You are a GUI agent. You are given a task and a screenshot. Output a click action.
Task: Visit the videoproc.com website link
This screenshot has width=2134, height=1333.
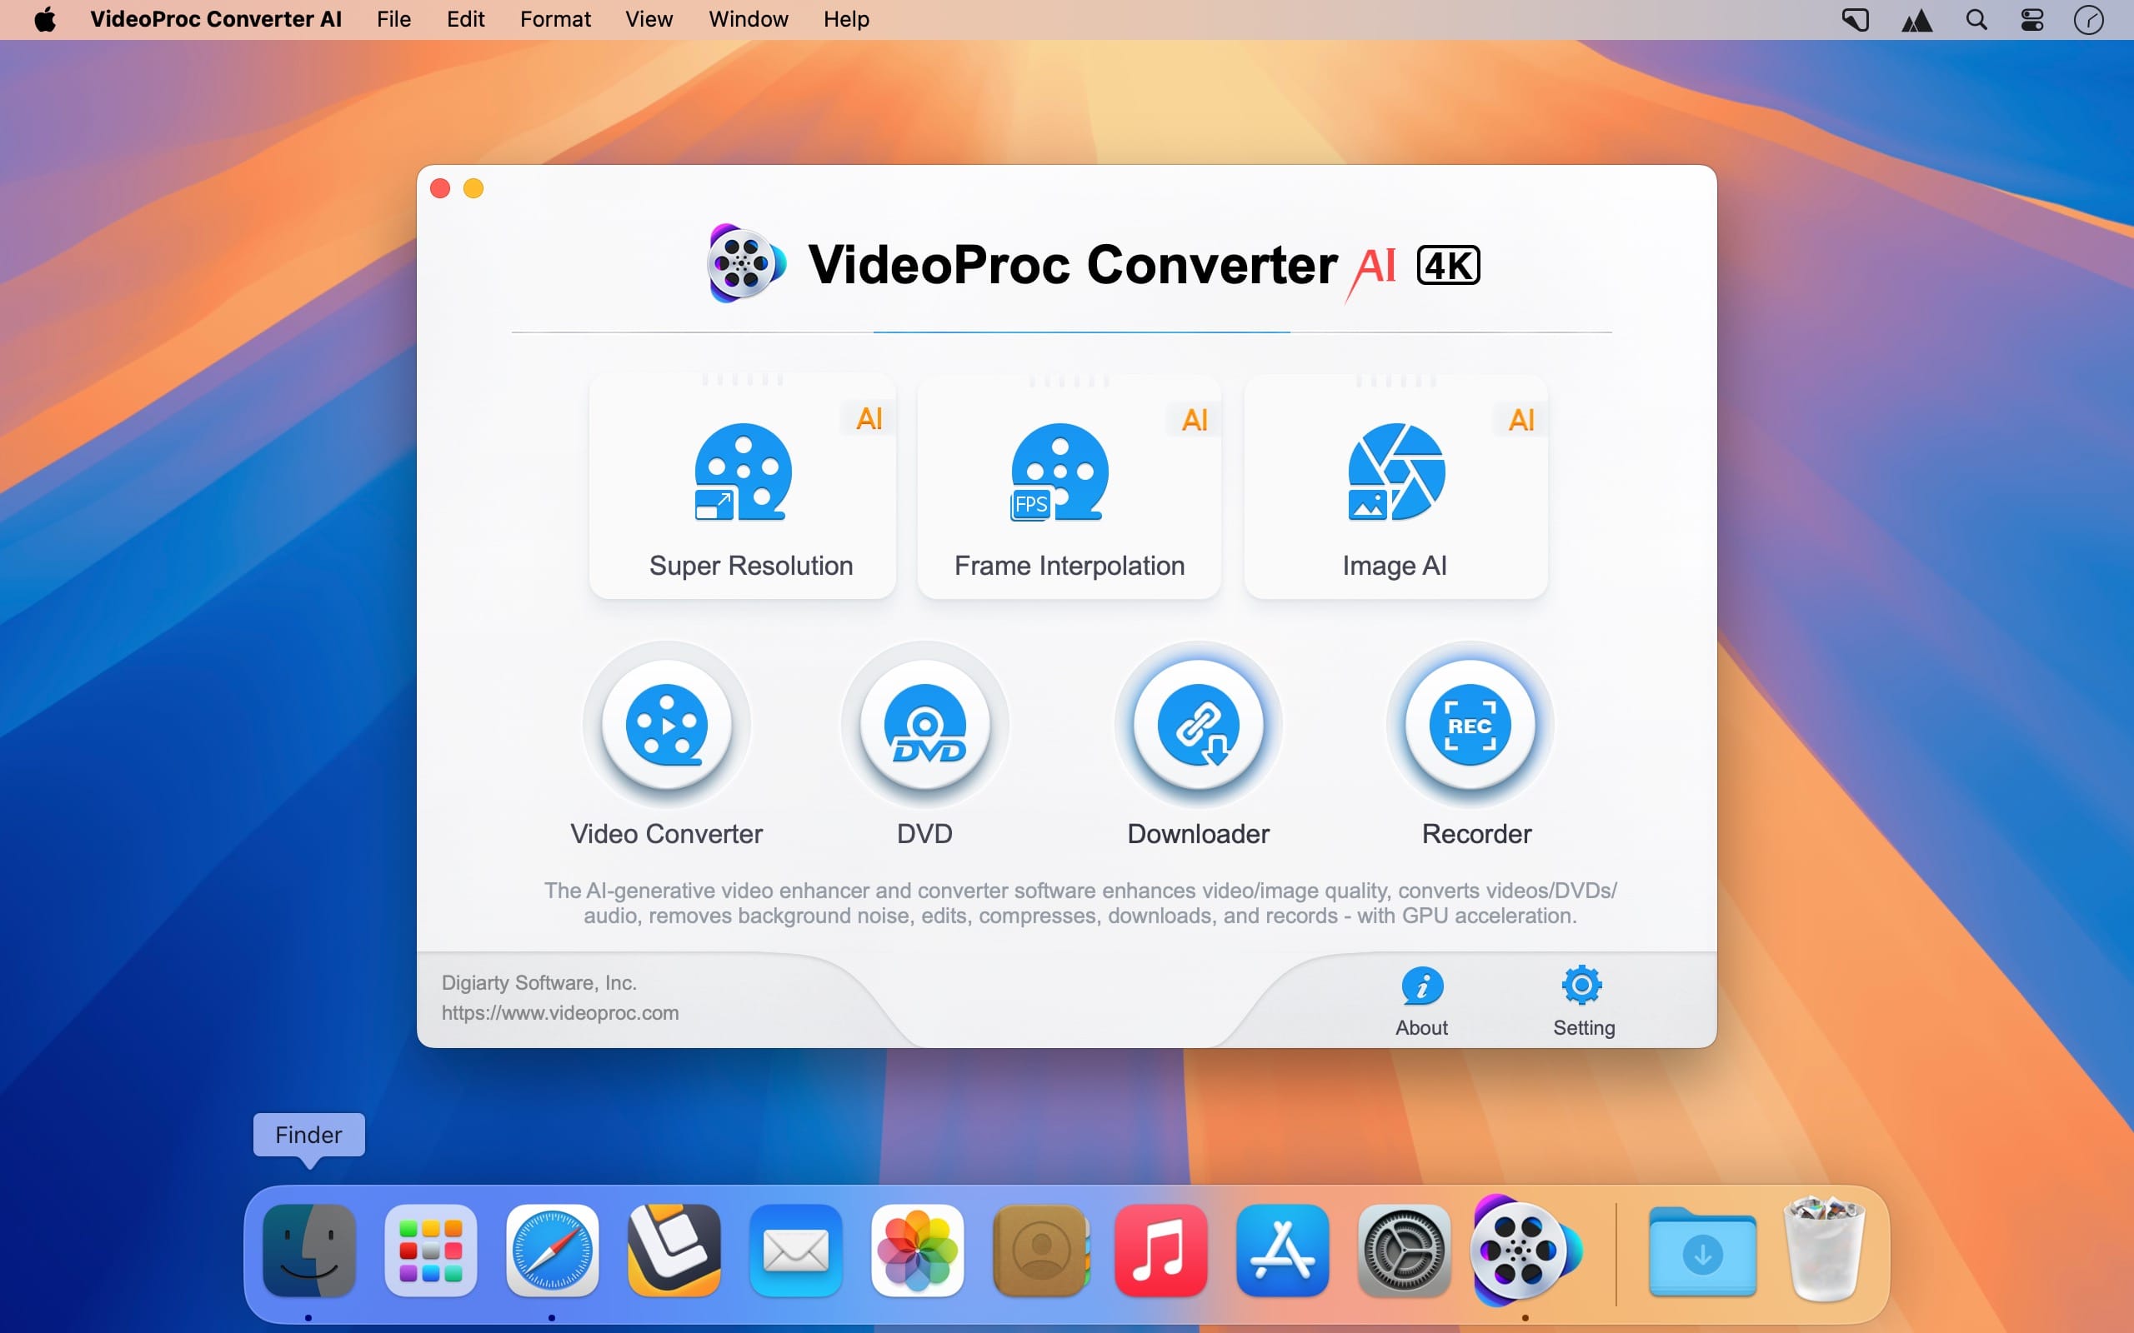point(561,1012)
